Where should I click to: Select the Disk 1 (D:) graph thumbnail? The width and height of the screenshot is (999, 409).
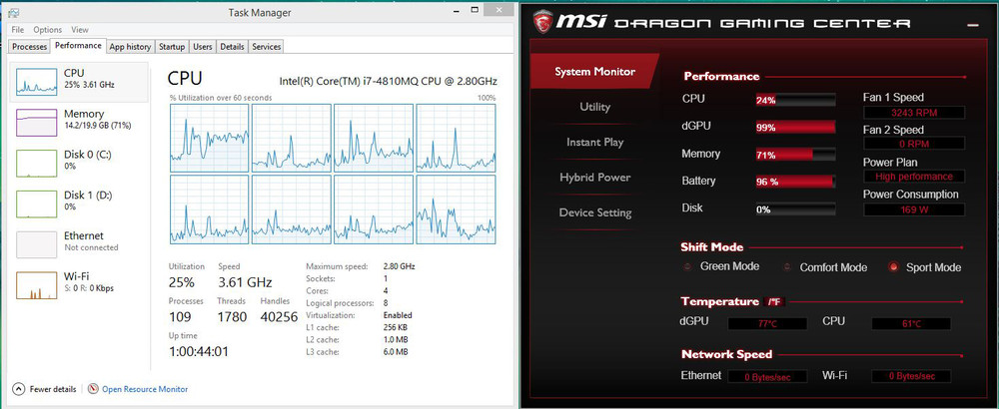pos(36,204)
